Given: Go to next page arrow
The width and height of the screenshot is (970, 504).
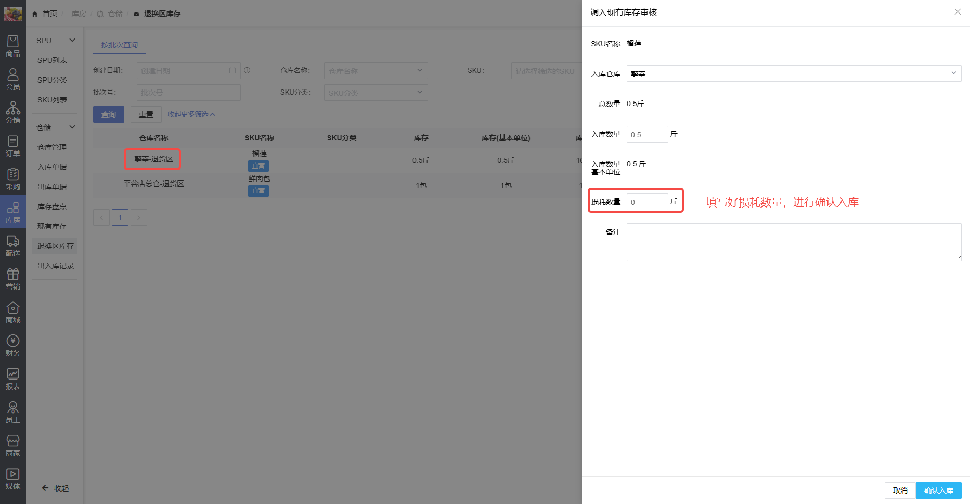Looking at the screenshot, I should tap(139, 217).
